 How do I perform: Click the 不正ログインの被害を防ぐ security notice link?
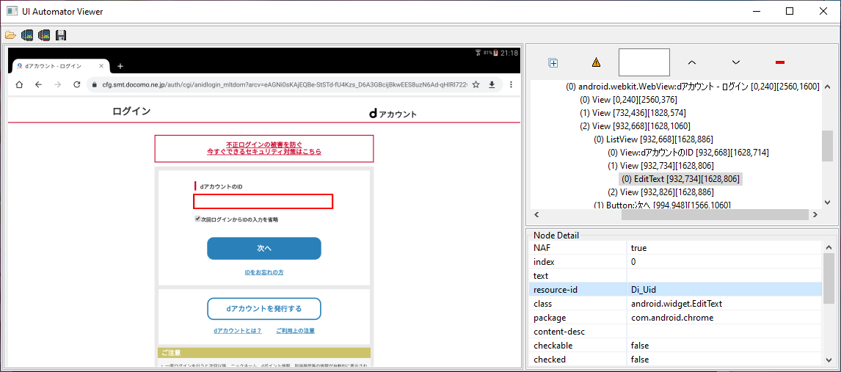(264, 148)
